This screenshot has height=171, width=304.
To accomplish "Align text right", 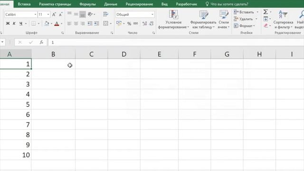I will click(83, 23).
